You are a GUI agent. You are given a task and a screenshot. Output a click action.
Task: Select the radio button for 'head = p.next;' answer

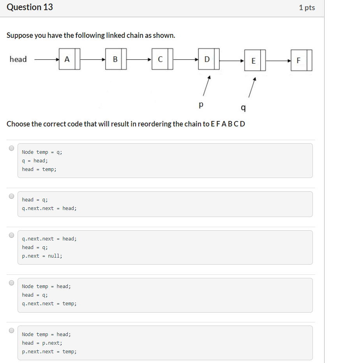click(12, 331)
